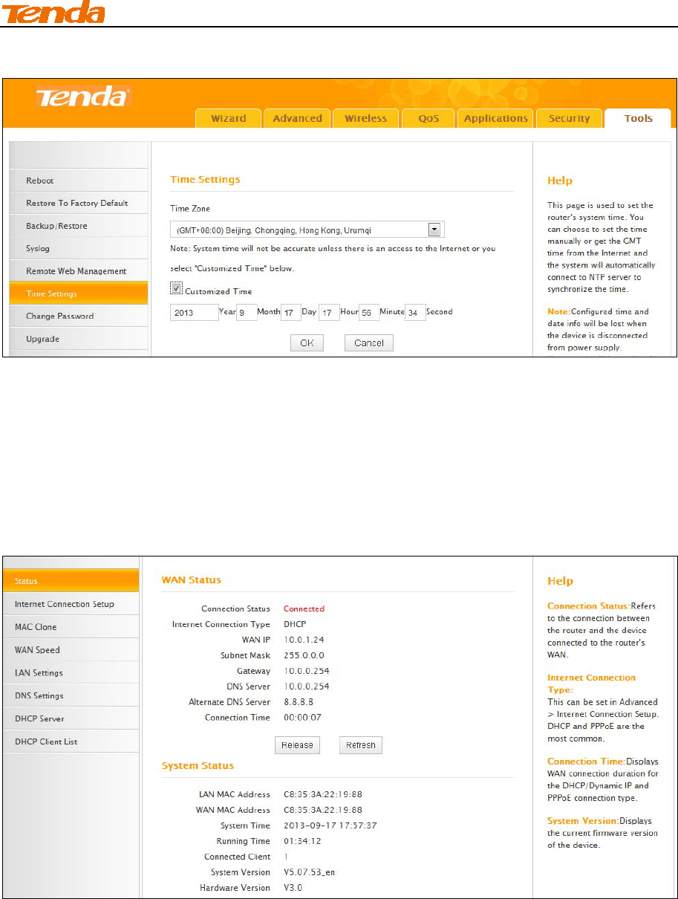Select Status in the Advanced sidebar
678x899 pixels.
tap(71, 581)
